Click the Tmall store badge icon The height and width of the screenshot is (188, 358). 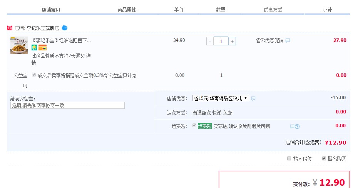(9, 28)
